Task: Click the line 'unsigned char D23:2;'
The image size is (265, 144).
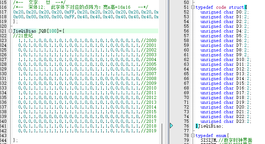Action: [x=226, y=121]
